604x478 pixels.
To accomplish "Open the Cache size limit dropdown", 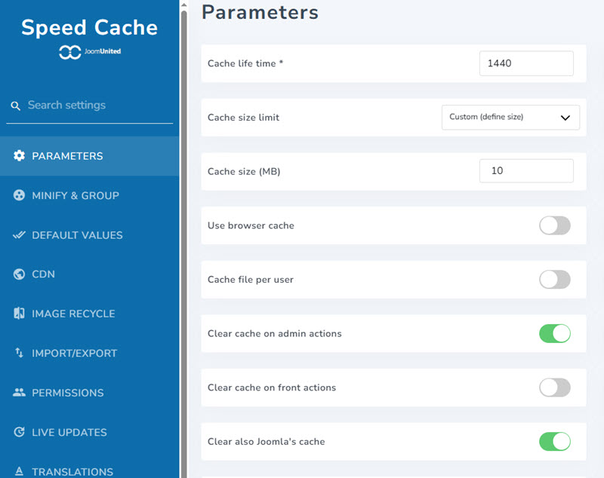I will [x=510, y=117].
